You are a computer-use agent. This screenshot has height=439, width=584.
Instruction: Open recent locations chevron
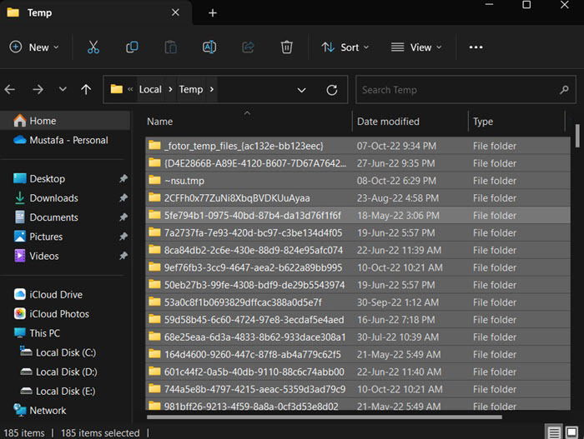(x=63, y=89)
